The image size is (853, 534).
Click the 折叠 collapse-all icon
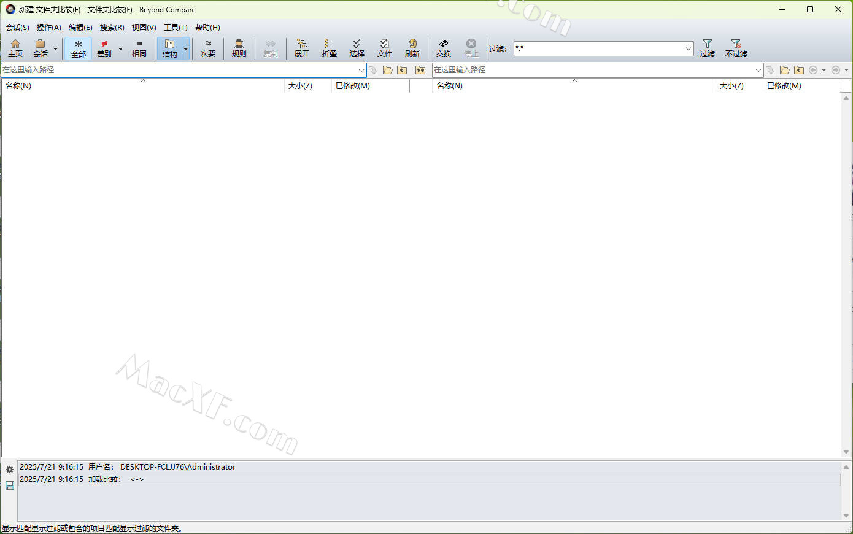click(x=330, y=48)
